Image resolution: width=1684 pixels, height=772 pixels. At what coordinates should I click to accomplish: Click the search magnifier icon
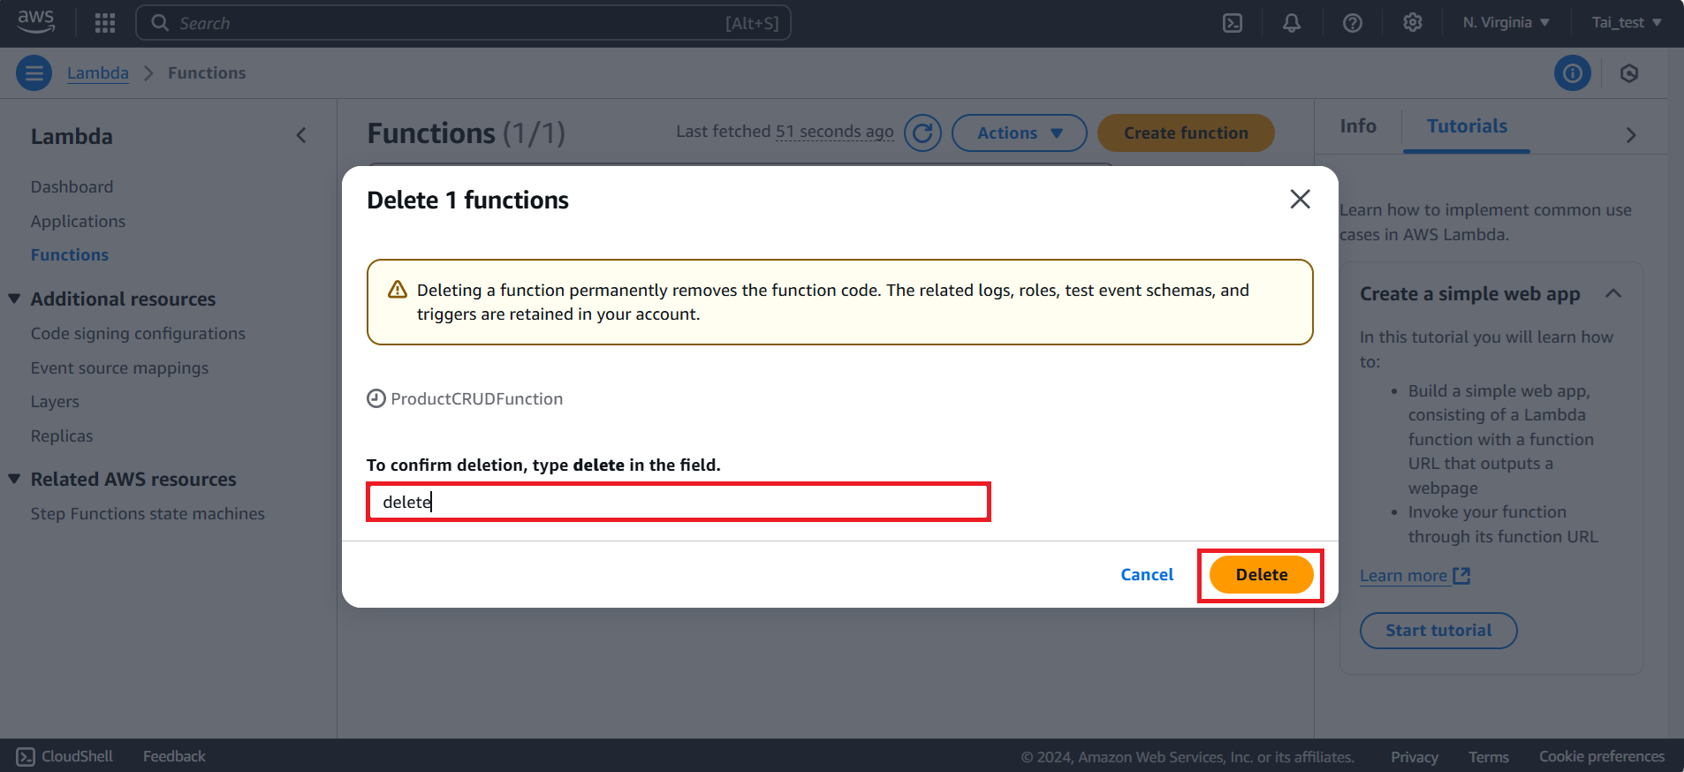(x=160, y=23)
